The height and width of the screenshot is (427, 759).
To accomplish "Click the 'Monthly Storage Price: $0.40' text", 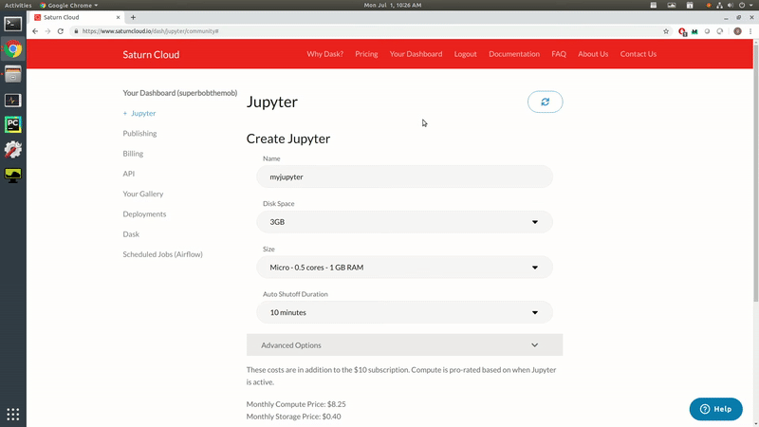I will [293, 417].
